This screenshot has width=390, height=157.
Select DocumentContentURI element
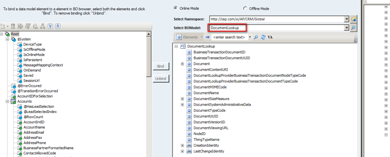pos(211,70)
